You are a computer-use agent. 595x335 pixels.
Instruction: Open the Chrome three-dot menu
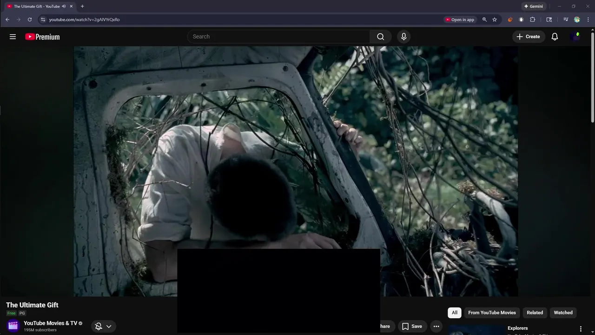(x=588, y=20)
